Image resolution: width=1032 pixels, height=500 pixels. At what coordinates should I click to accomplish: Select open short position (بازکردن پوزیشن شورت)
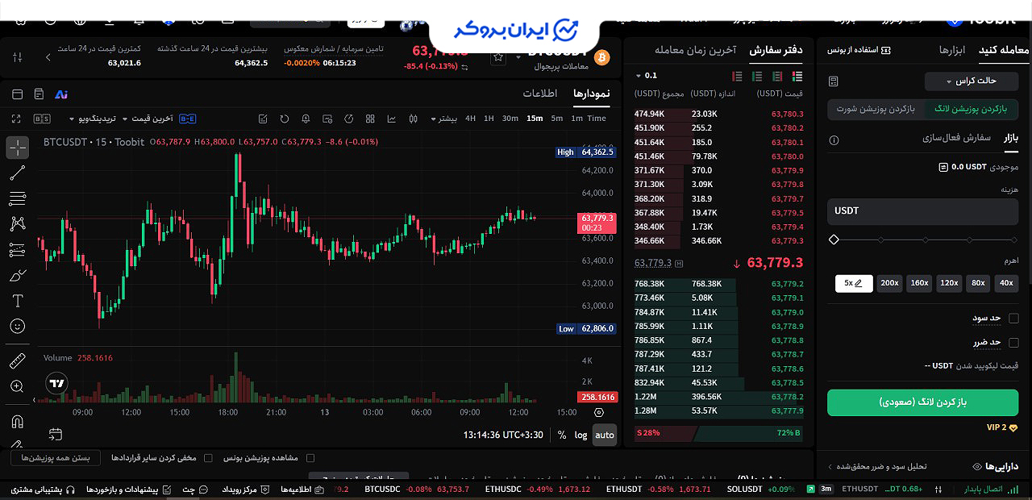[x=876, y=109]
